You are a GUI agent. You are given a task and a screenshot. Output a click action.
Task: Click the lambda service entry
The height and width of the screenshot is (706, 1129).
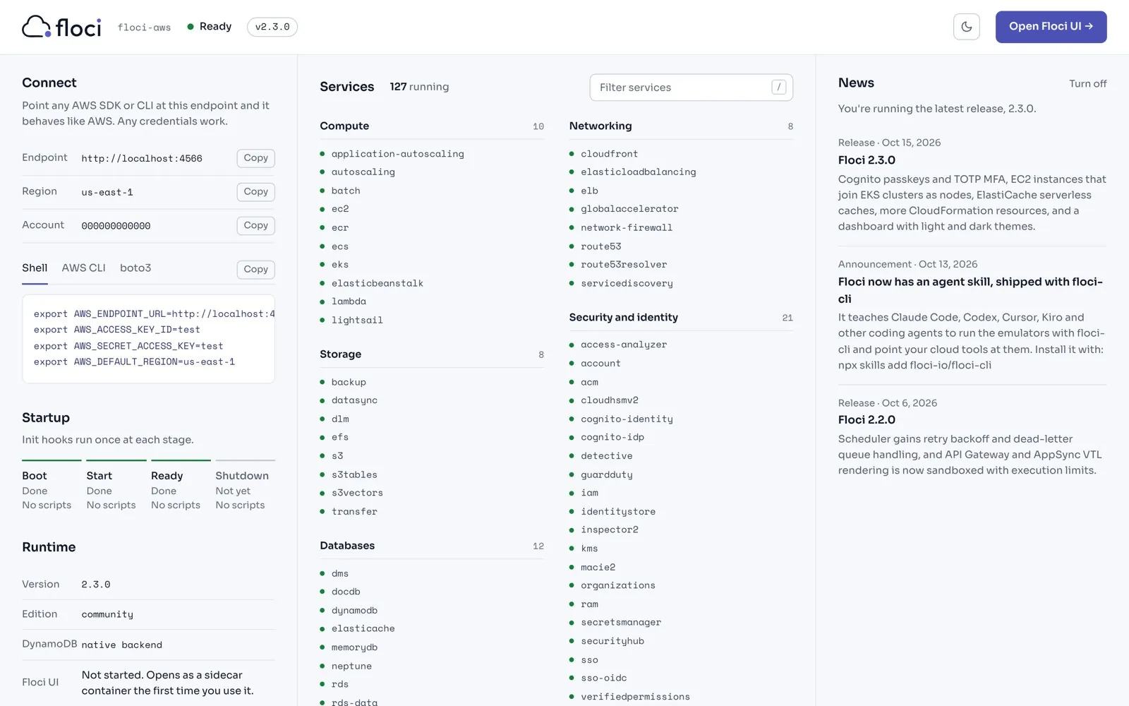(349, 301)
